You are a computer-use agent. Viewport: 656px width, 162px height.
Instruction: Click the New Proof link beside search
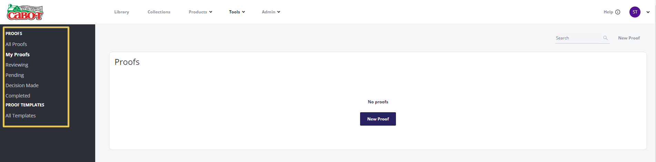coord(629,38)
